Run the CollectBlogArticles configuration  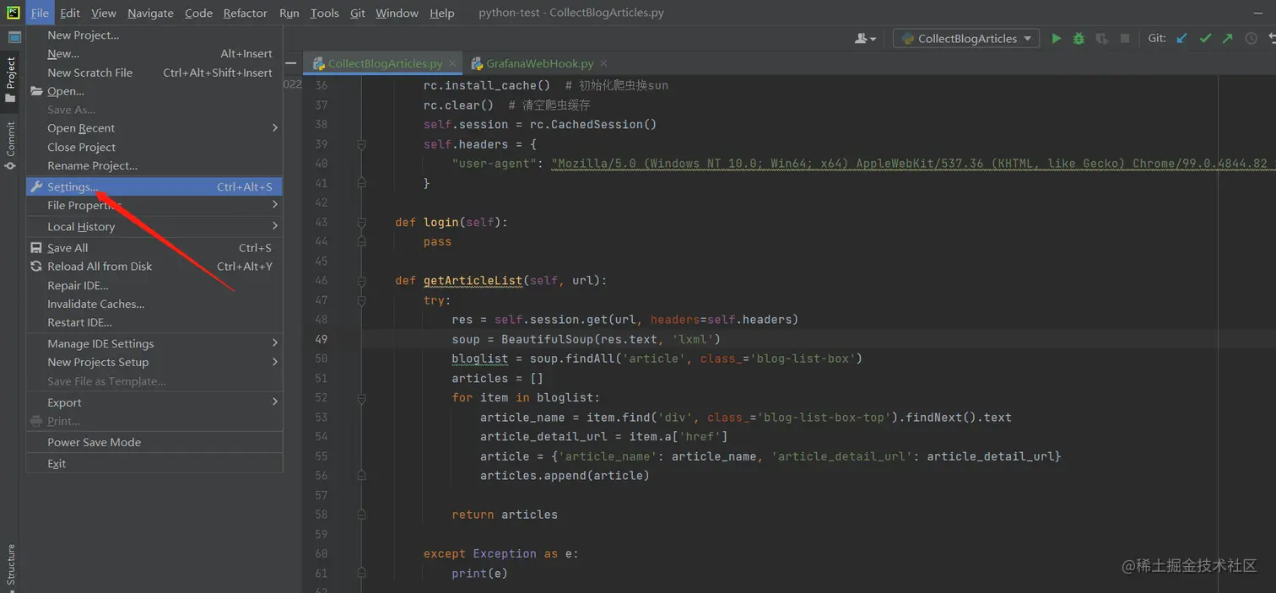(x=1056, y=39)
